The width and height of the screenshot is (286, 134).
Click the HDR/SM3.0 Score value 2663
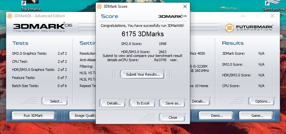[x=163, y=52]
